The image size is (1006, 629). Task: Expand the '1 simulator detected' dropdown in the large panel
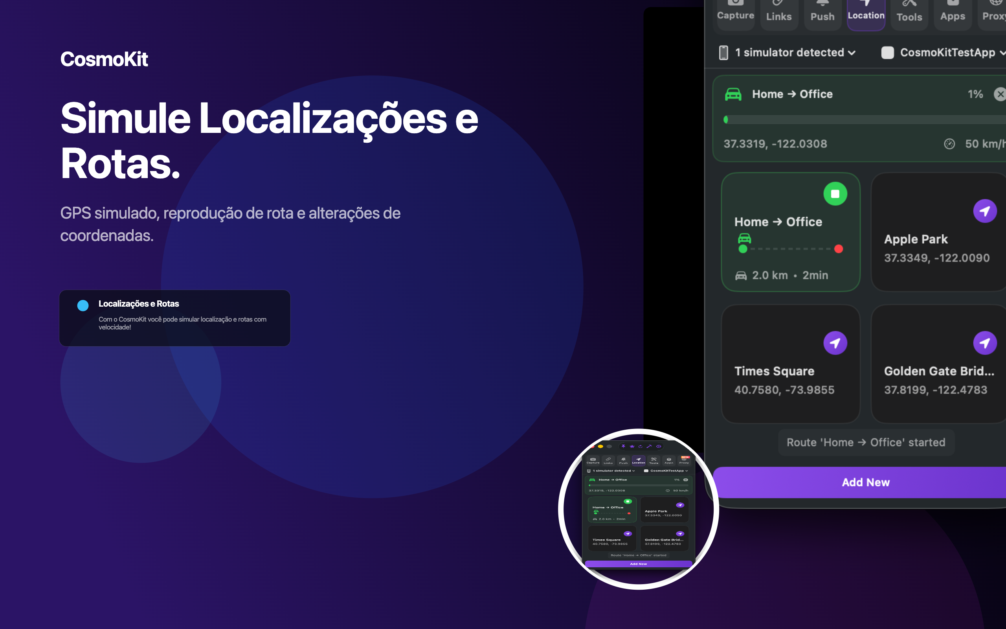click(795, 53)
